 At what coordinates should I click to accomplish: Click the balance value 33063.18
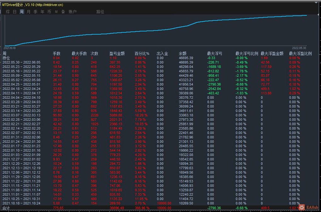(186, 115)
